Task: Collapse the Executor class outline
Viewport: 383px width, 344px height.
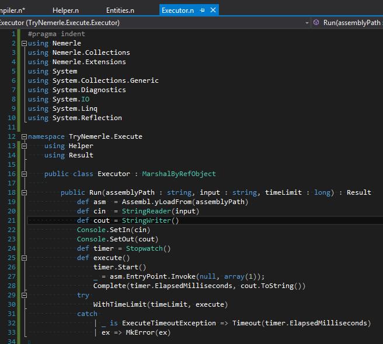Action: (24, 174)
